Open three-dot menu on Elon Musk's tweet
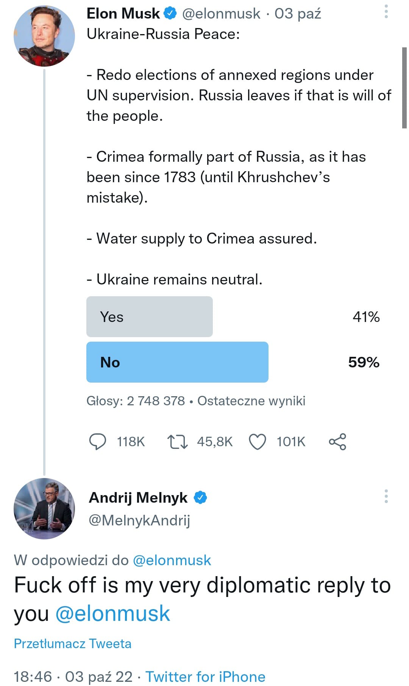 coord(386,12)
